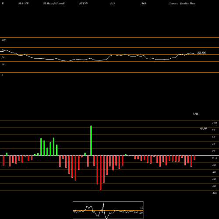The width and height of the screenshot is (219, 219).
Task: Click the 'SI & MR' header text
Action: [23, 4]
